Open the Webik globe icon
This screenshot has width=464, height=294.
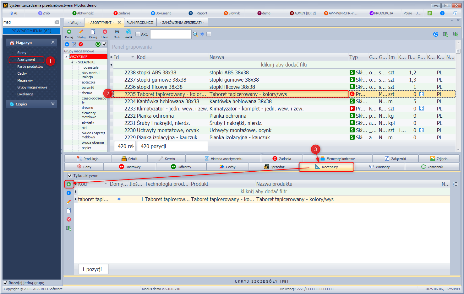[128, 32]
